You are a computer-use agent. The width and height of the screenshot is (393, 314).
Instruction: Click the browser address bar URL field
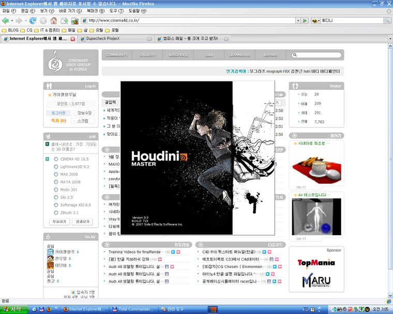(x=189, y=21)
